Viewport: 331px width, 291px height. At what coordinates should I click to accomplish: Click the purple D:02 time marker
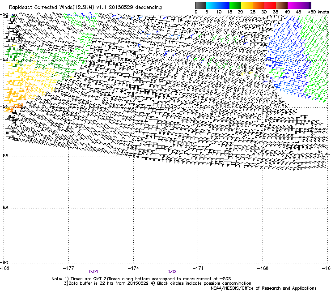coord(172,272)
